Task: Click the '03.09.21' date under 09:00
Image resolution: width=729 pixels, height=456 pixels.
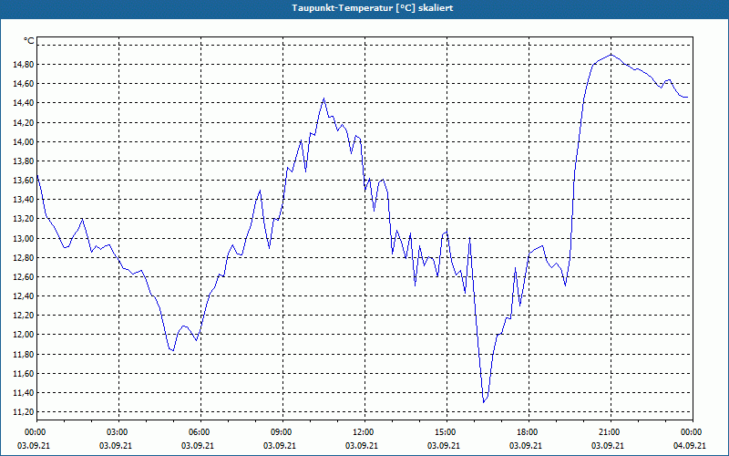Action: 280,445
